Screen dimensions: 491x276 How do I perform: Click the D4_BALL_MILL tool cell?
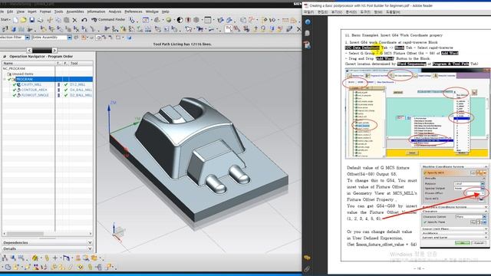81,90
